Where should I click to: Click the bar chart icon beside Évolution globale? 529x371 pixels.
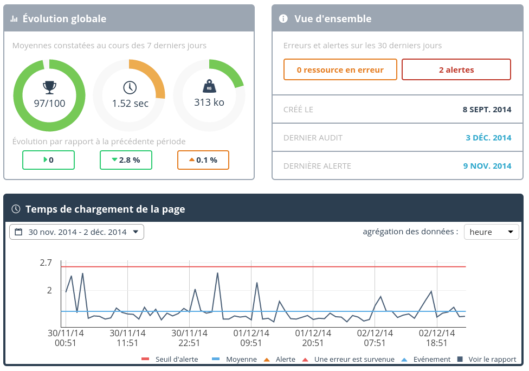14,19
